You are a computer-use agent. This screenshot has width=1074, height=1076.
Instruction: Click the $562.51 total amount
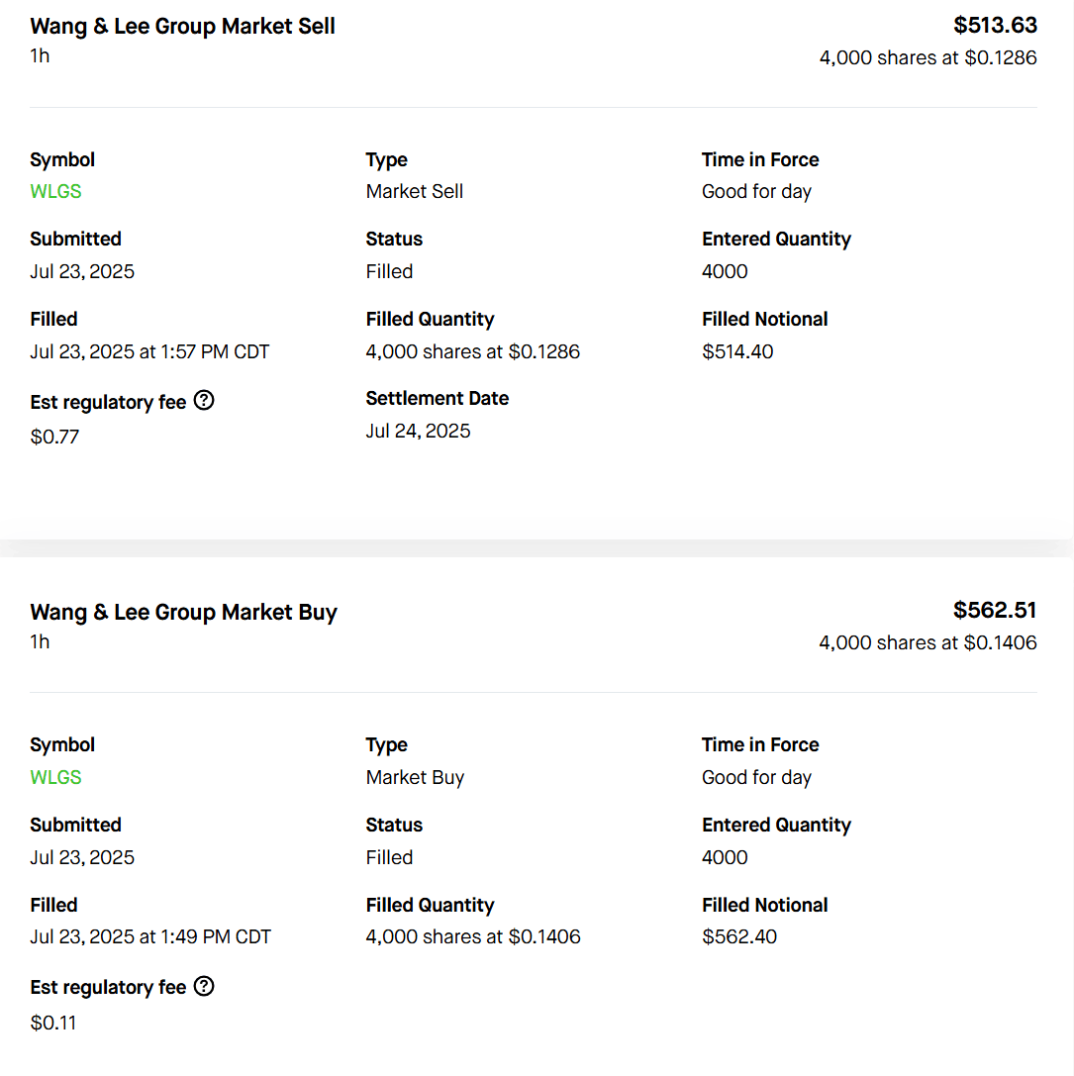tap(995, 610)
